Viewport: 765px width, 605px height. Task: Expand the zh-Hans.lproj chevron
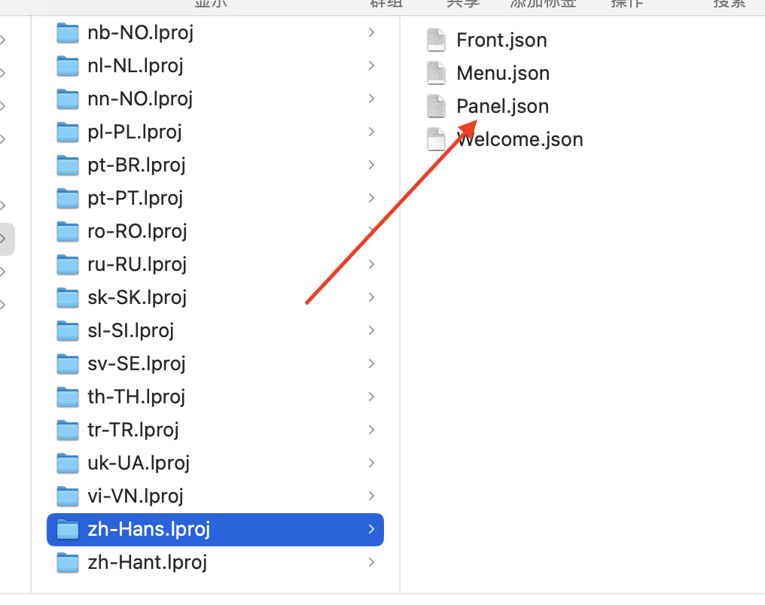371,529
